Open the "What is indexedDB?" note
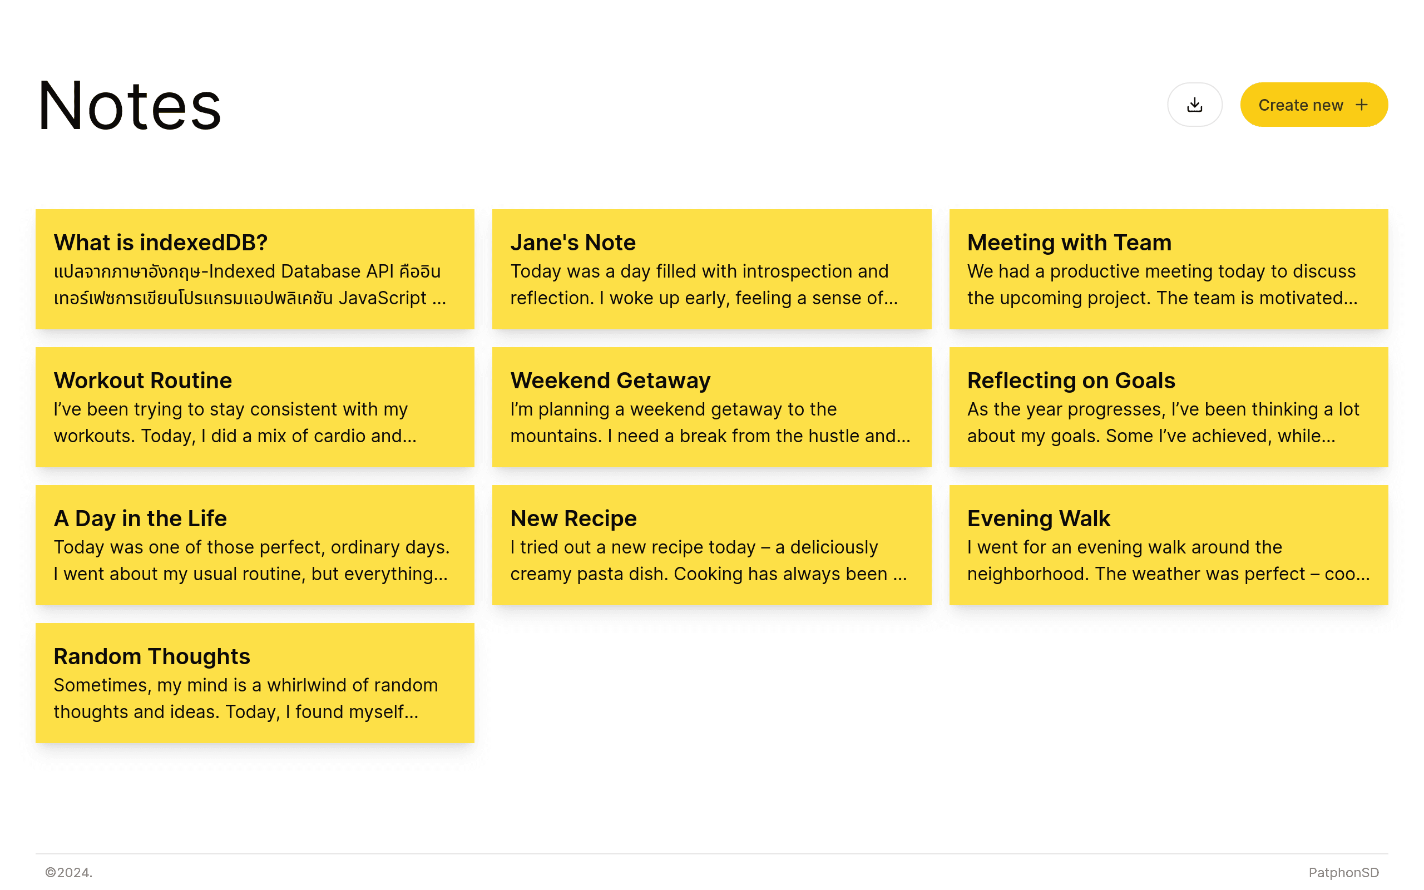Image resolution: width=1424 pixels, height=890 pixels. coord(255,269)
